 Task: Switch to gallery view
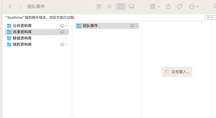pos(131,6)
